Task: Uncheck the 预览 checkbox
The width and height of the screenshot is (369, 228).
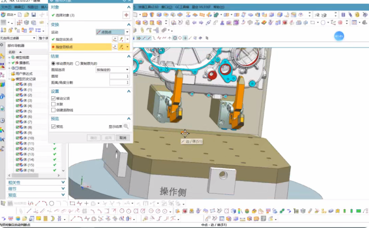Action: (x=54, y=126)
